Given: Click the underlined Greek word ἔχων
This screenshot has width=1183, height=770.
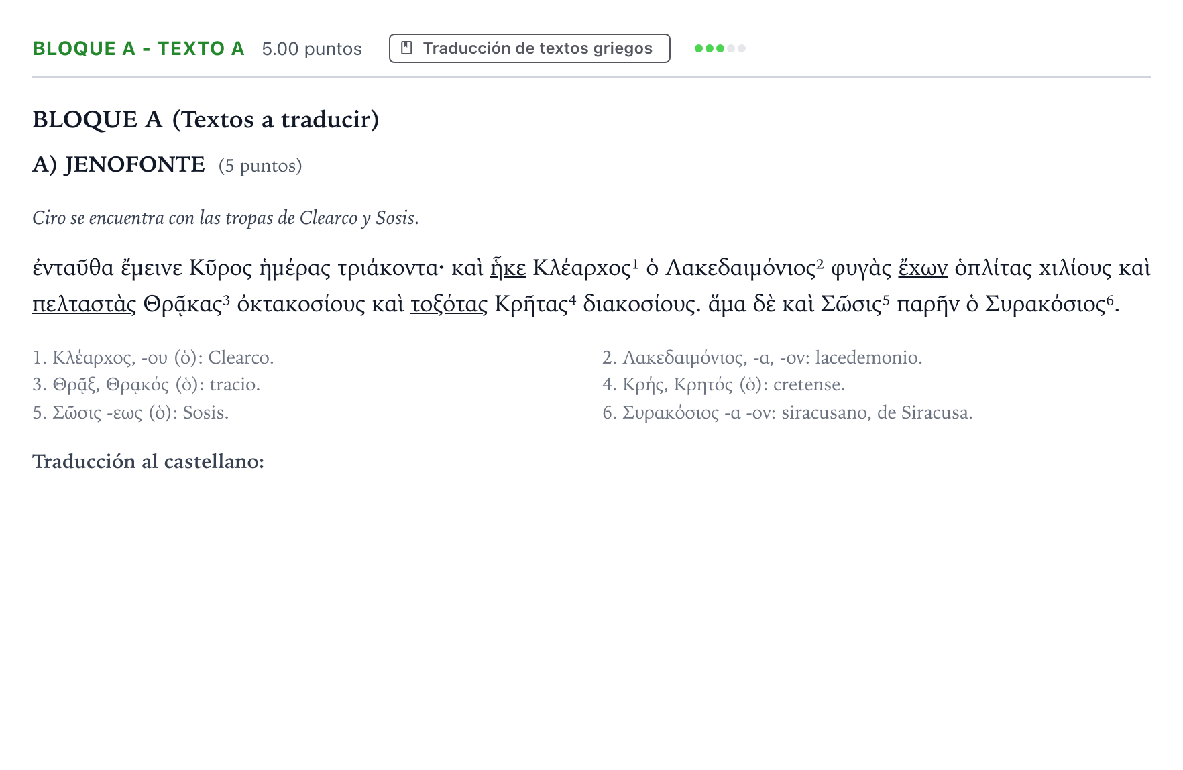Looking at the screenshot, I should pyautogui.click(x=923, y=268).
